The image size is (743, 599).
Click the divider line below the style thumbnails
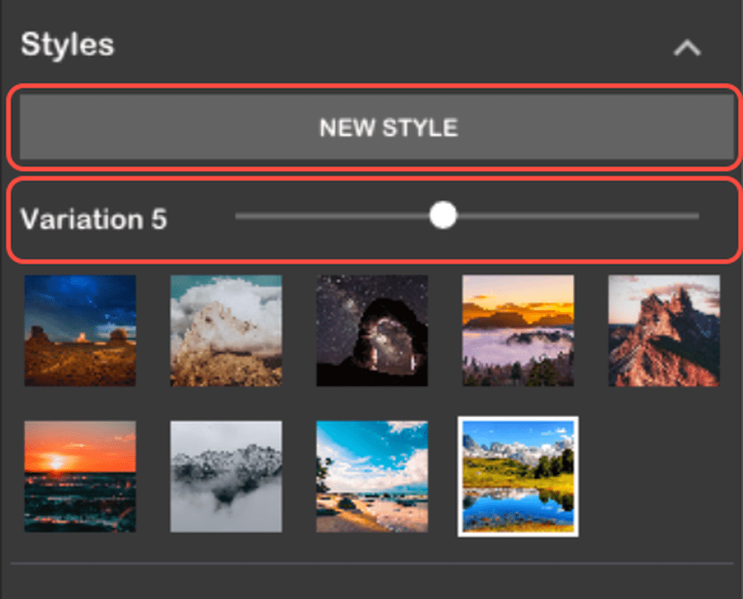(371, 564)
